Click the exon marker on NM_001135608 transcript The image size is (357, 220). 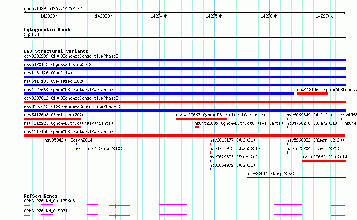(116, 206)
